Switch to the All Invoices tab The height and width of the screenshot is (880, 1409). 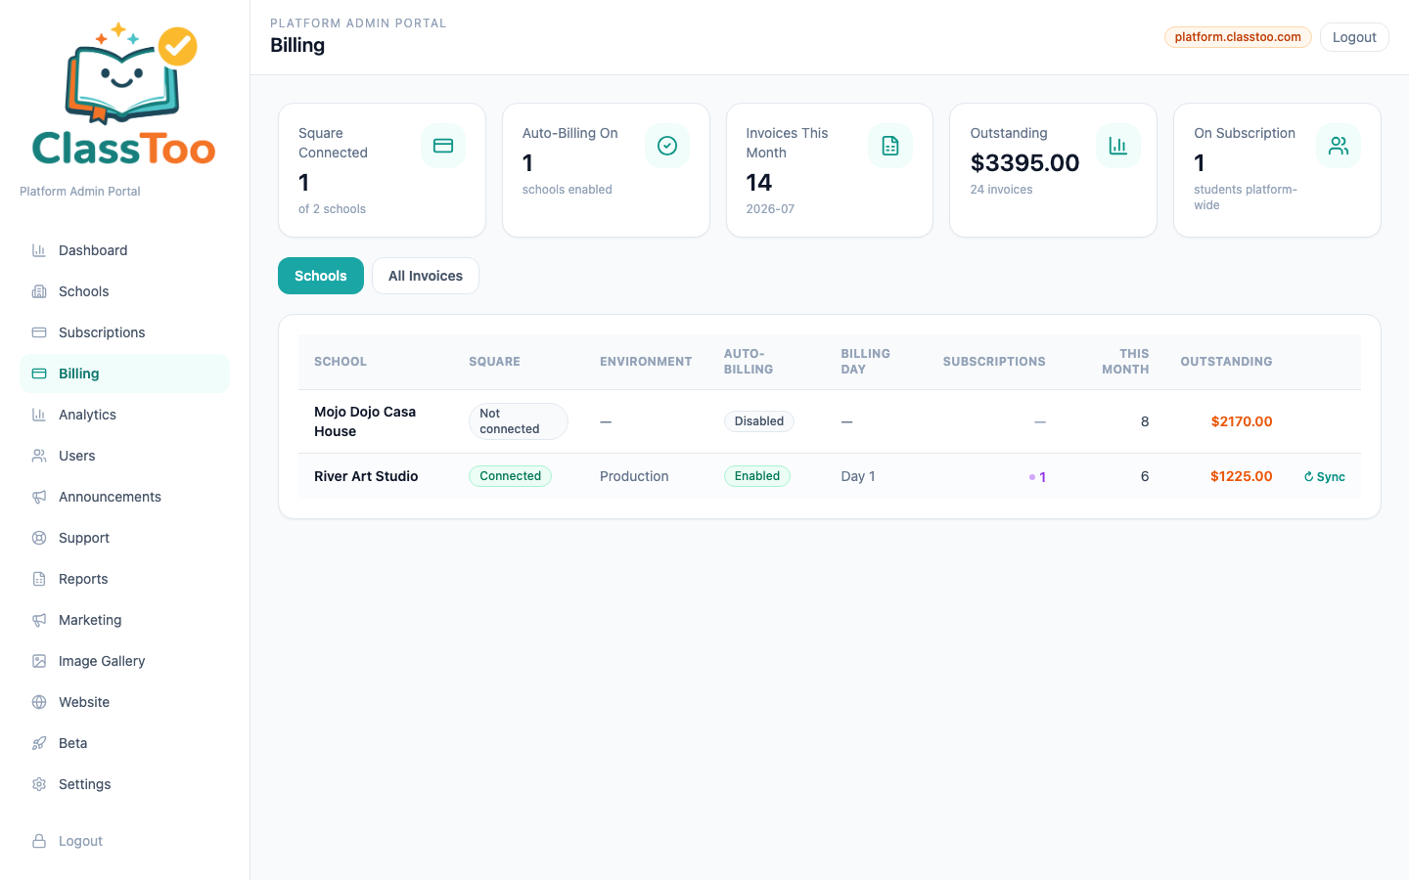(426, 276)
